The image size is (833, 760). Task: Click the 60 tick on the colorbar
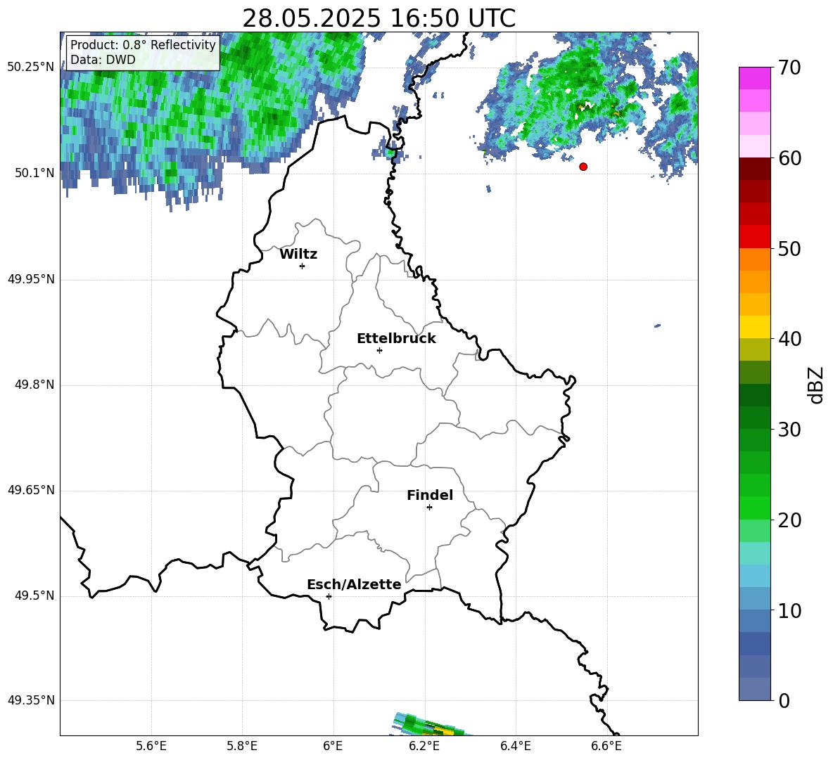pos(789,158)
